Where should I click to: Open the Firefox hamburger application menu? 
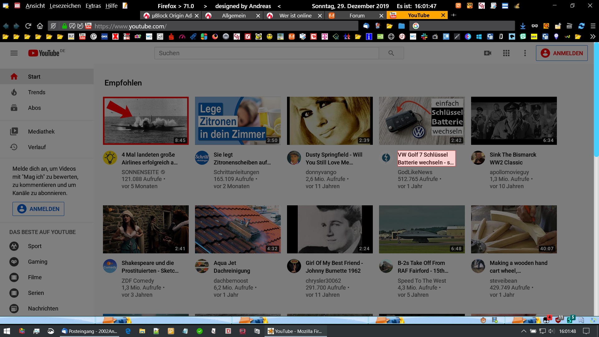click(593, 26)
